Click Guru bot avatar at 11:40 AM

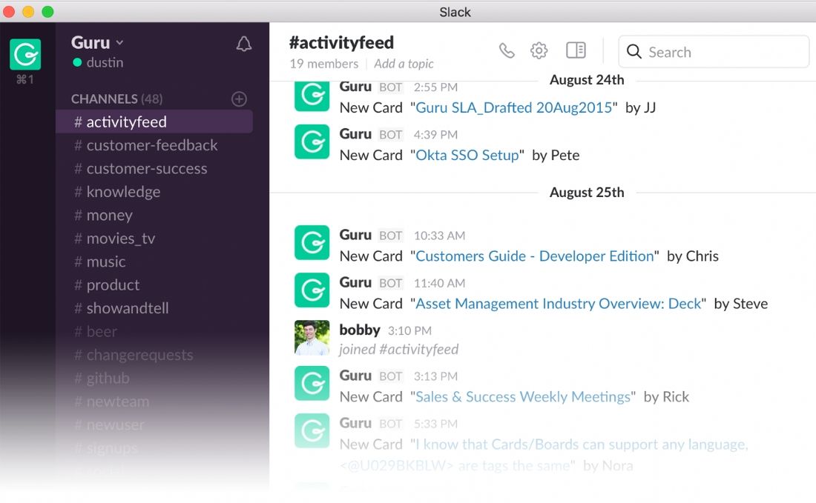tap(312, 290)
